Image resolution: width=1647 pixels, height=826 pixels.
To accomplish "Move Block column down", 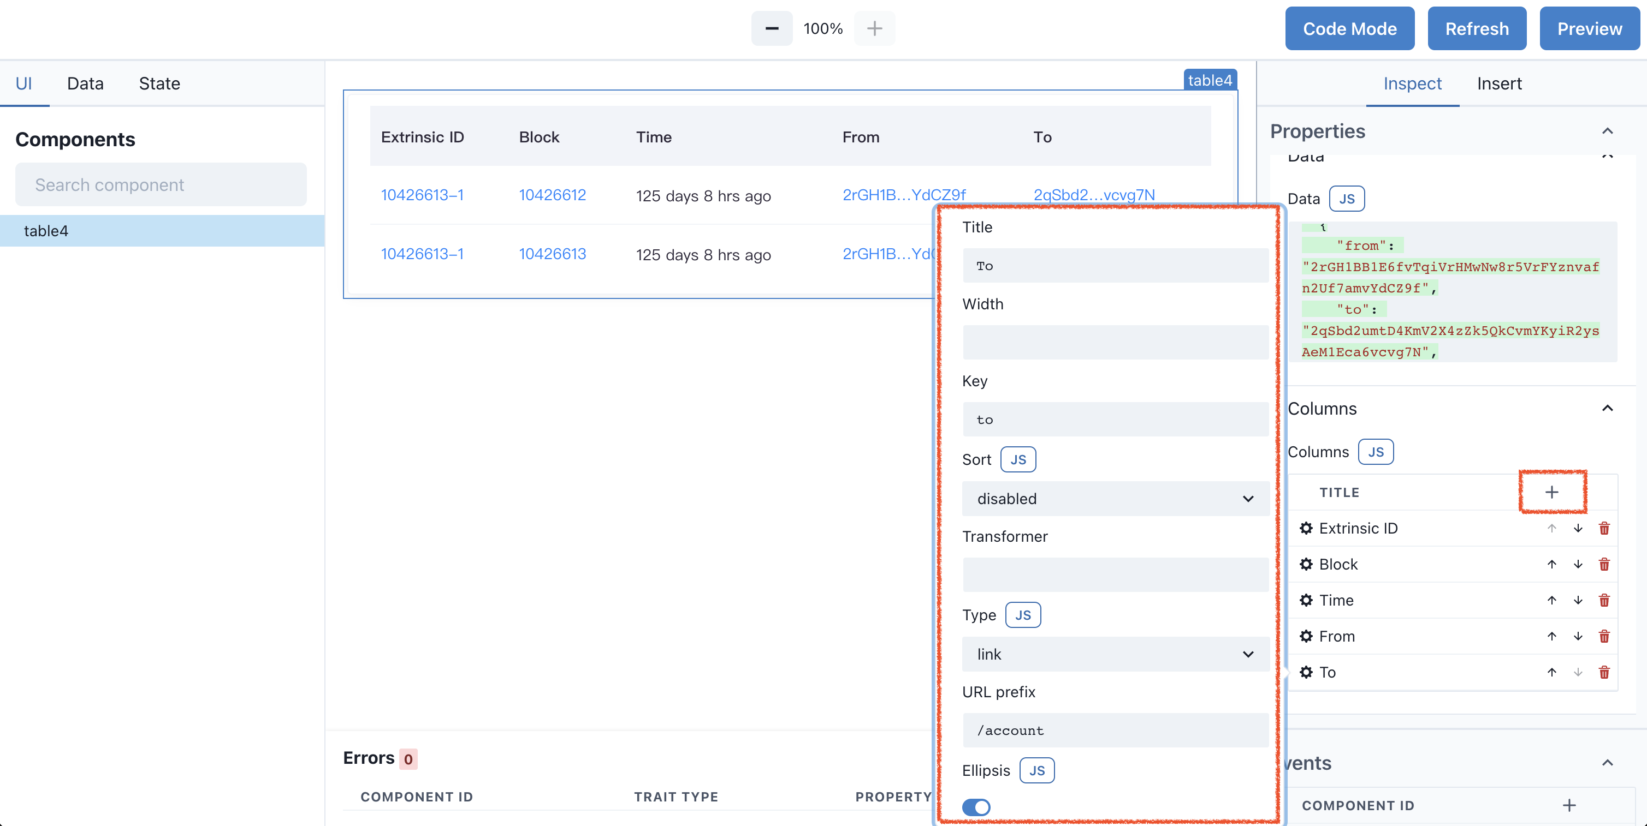I will tap(1578, 564).
